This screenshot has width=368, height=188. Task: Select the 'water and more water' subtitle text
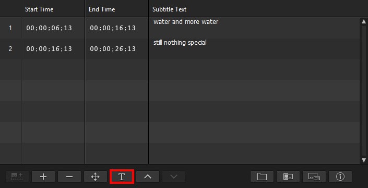click(x=186, y=22)
